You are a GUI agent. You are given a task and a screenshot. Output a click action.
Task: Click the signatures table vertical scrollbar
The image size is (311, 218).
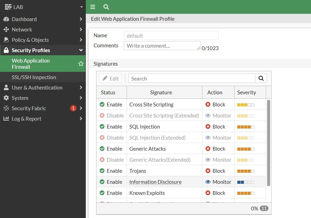[268, 143]
